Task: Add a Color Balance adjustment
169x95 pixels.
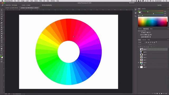Action: point(143,35)
